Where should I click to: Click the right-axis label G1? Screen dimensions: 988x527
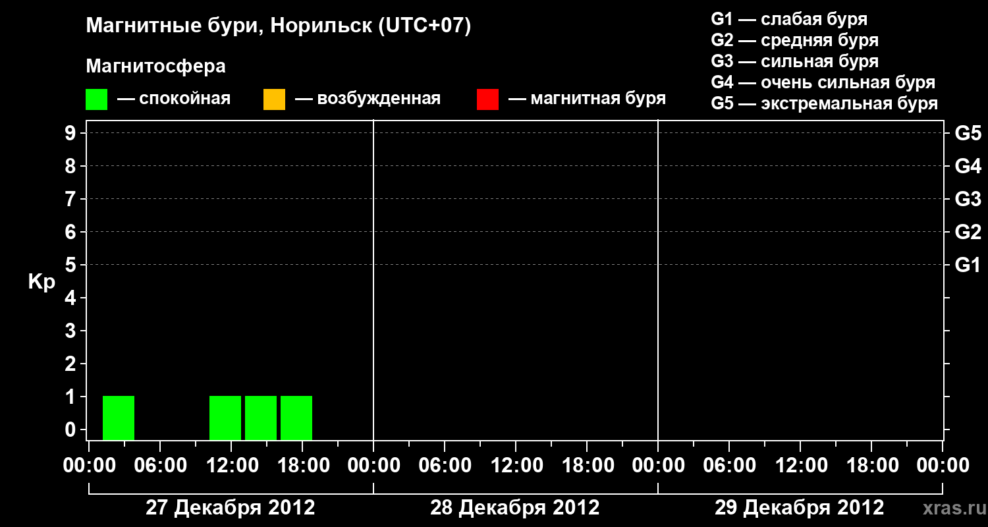click(968, 265)
